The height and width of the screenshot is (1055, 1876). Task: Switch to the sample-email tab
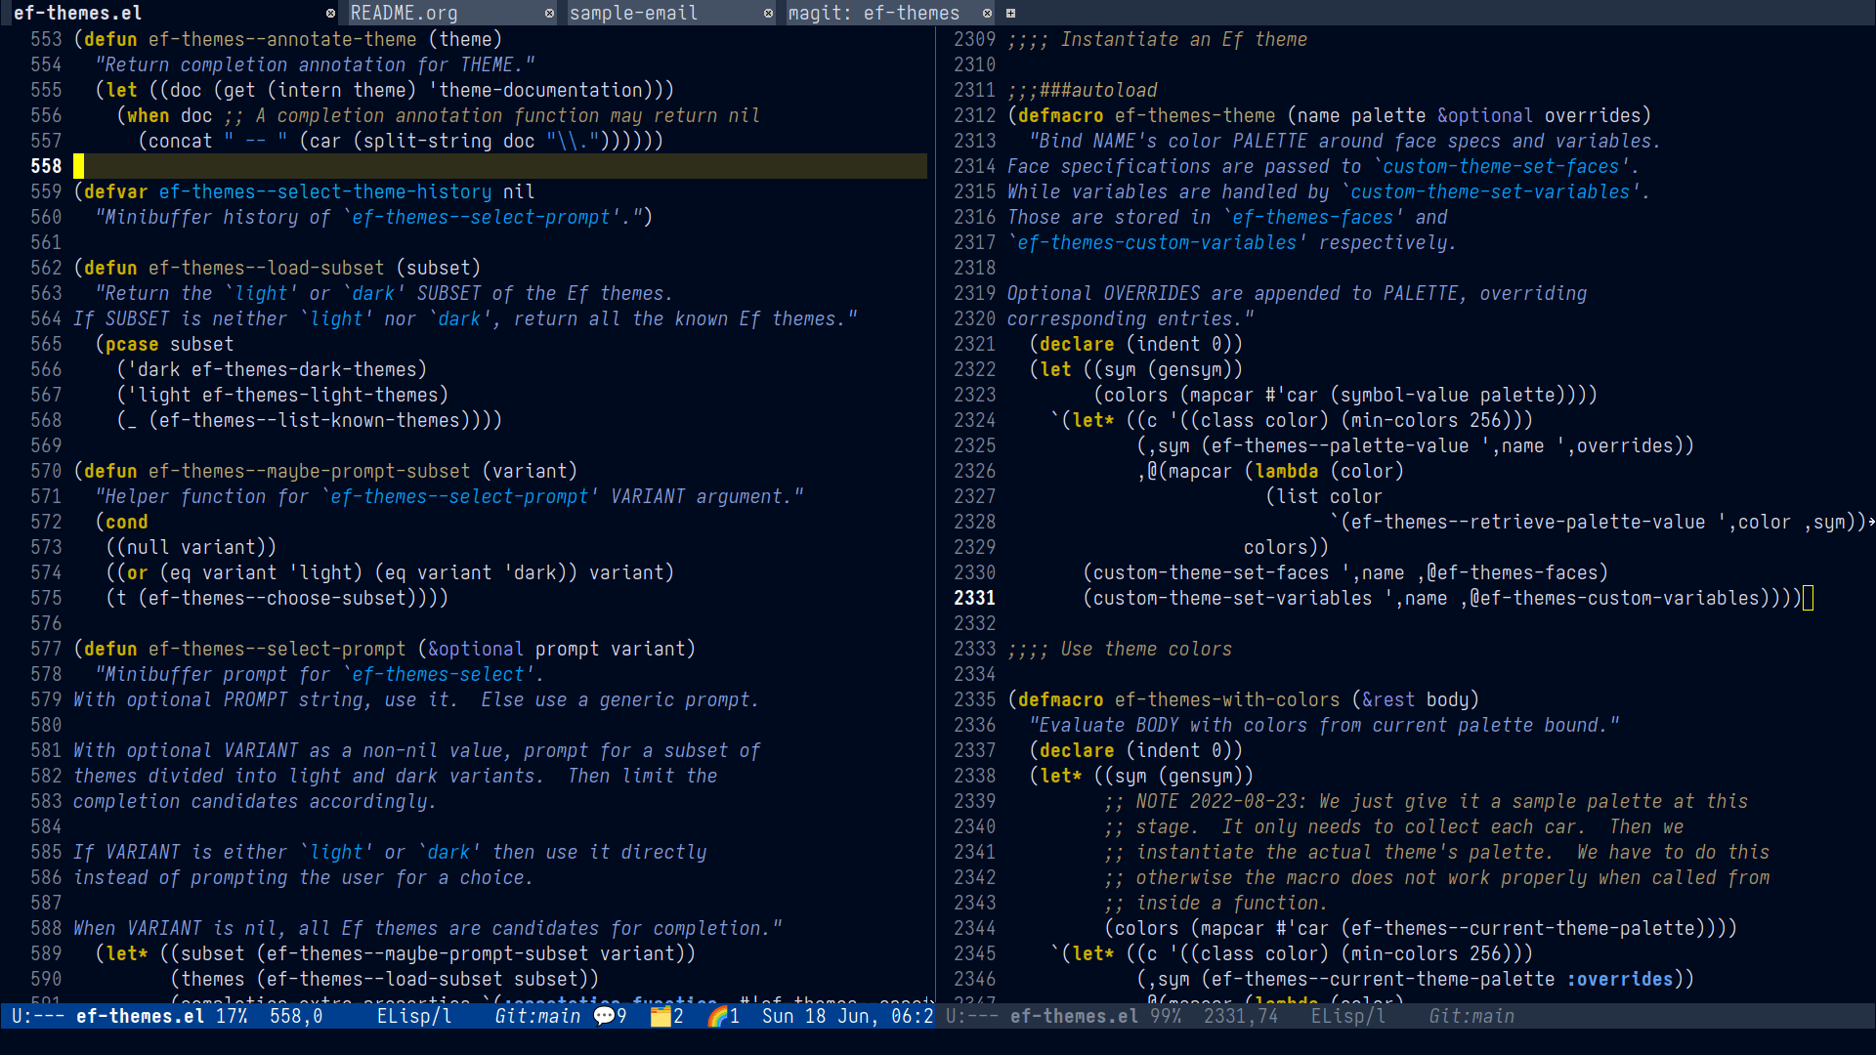click(633, 13)
